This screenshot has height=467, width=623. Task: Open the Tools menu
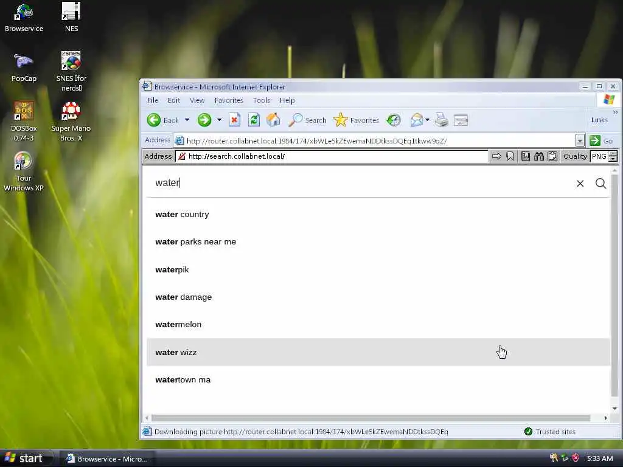point(262,100)
